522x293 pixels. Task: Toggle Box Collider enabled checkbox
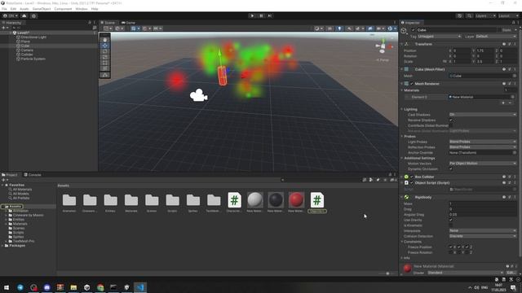412,177
